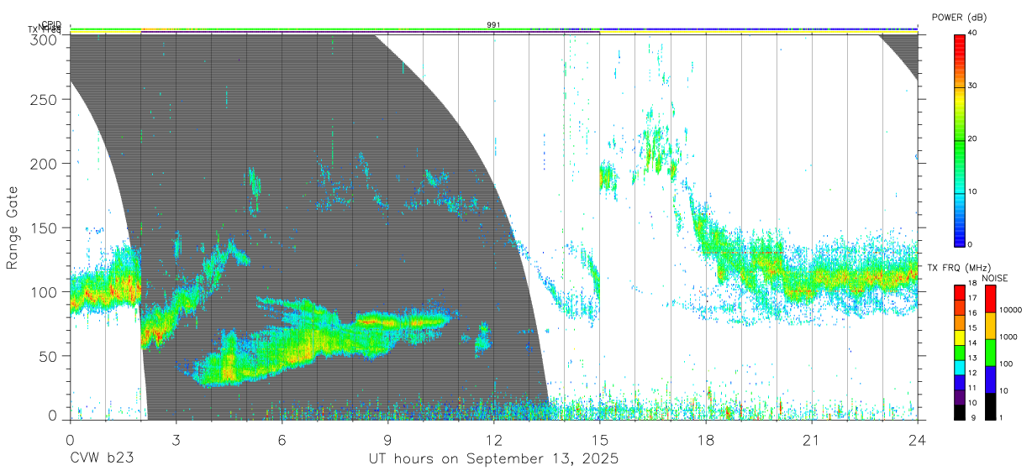This screenshot has height=476, width=1032.
Task: Click the yellow TX FRQ swatch
Action: coord(960,337)
